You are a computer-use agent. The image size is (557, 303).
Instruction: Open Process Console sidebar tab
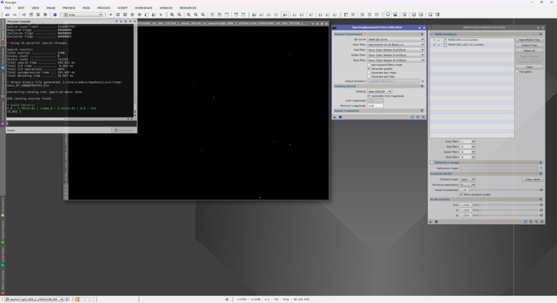[x=3, y=32]
